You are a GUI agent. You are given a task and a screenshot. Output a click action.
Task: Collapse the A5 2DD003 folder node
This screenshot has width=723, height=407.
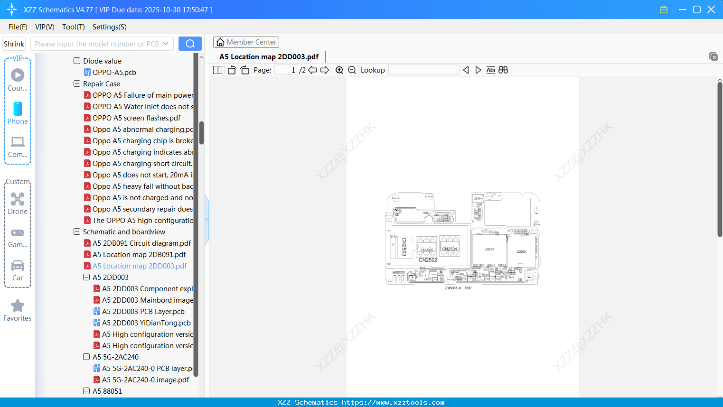[86, 277]
